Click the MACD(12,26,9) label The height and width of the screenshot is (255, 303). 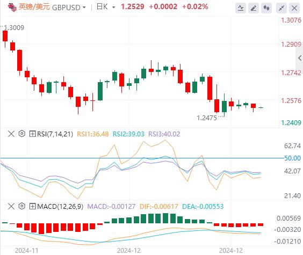pyautogui.click(x=60, y=206)
